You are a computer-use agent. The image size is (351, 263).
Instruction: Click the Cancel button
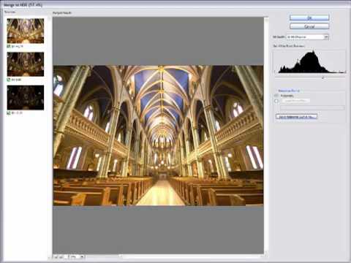coord(309,26)
